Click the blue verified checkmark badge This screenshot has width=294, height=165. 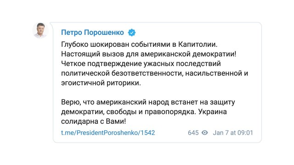pos(132,33)
